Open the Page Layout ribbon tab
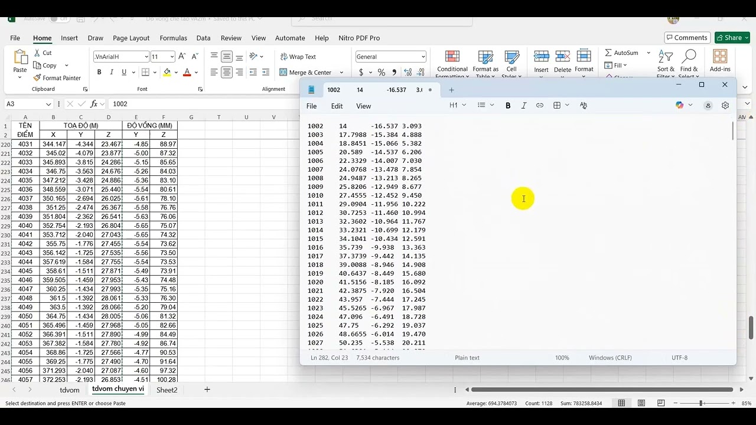This screenshot has height=425, width=756. [x=131, y=38]
